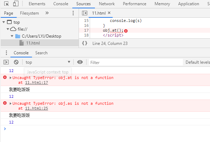This screenshot has height=142, width=210.
Task: Click line number 15 in the gutter
Action: pos(86,21)
